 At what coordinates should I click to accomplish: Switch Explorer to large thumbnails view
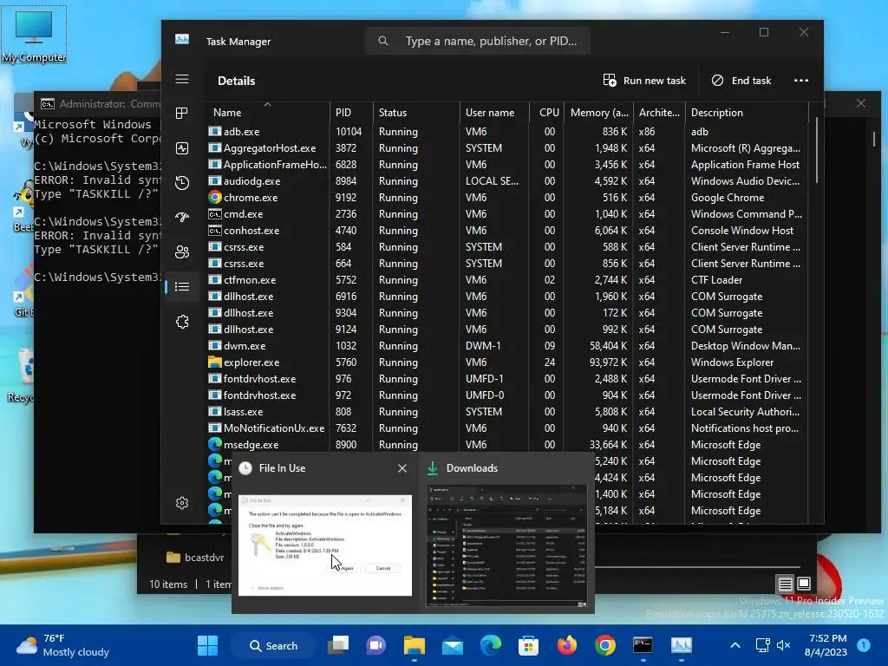tap(804, 584)
